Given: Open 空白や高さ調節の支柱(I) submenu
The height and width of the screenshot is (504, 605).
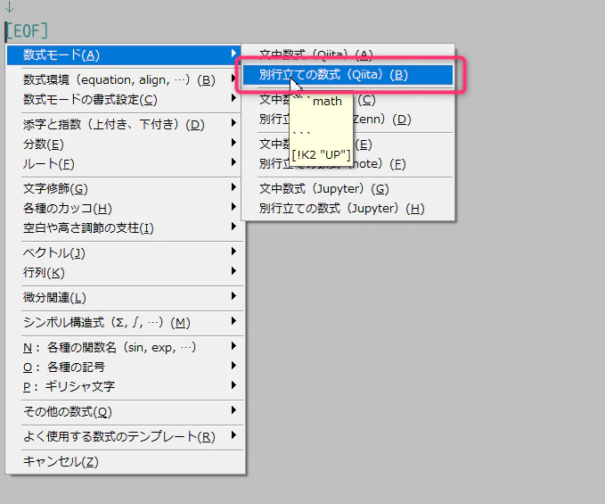Looking at the screenshot, I should (x=124, y=227).
